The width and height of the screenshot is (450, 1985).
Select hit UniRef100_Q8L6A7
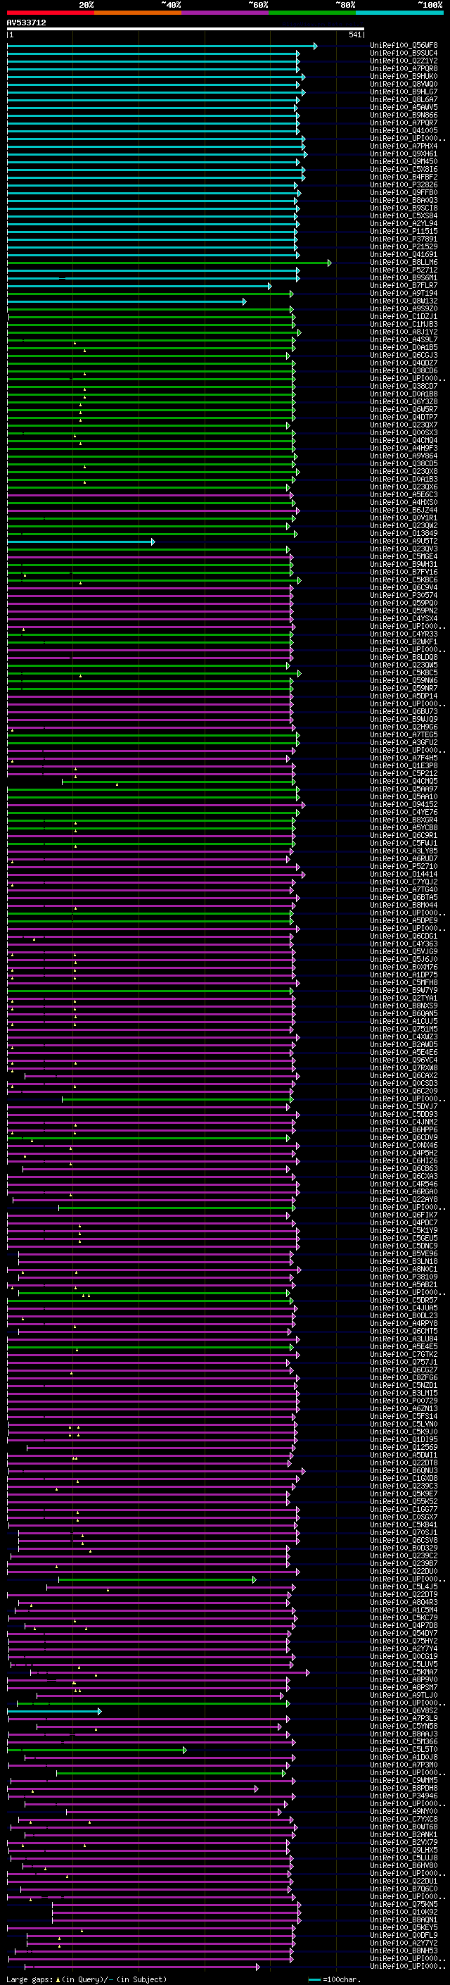[404, 99]
